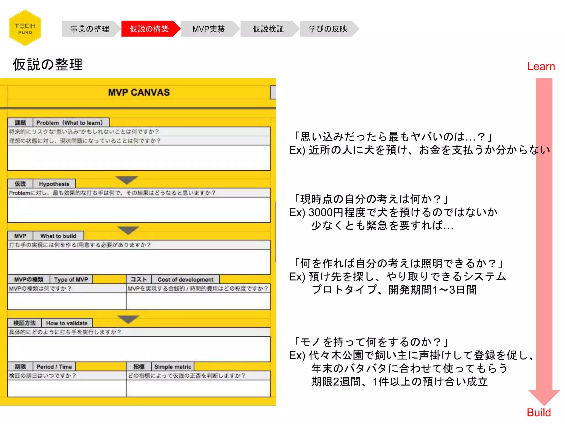Viewport: 565px width, 424px height.
Task: Click the 期限 label tag
Action: (20, 367)
